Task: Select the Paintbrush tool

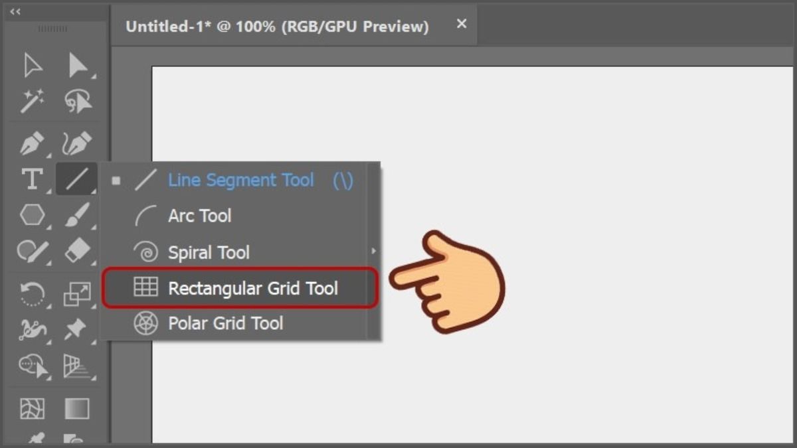Action: click(x=78, y=215)
